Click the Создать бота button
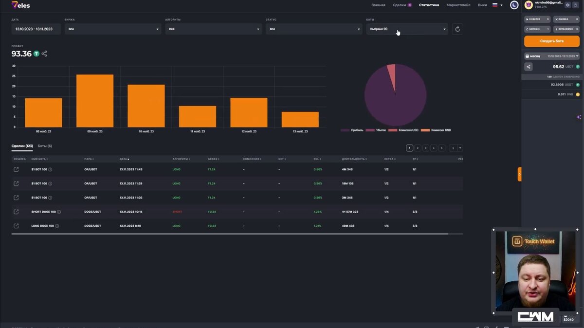This screenshot has width=584, height=328. click(x=552, y=41)
